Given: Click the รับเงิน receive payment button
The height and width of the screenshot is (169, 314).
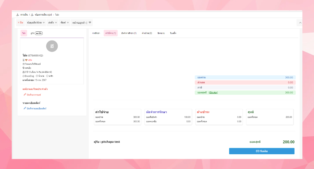Looking at the screenshot, I should click(262, 151).
